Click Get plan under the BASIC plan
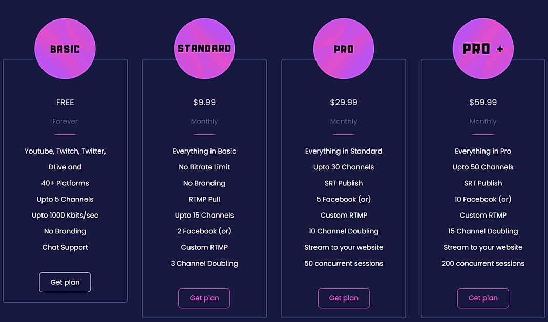Screen dimensions: 548x322 65,282
